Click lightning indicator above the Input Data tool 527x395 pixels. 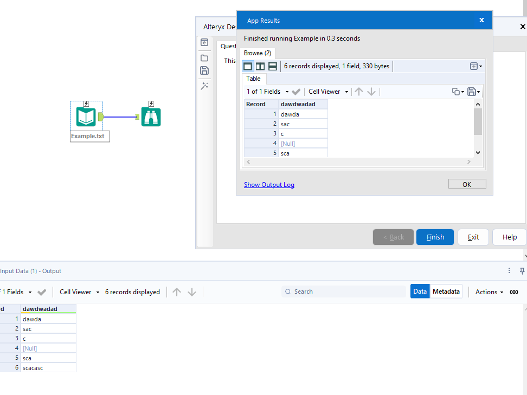(x=86, y=104)
